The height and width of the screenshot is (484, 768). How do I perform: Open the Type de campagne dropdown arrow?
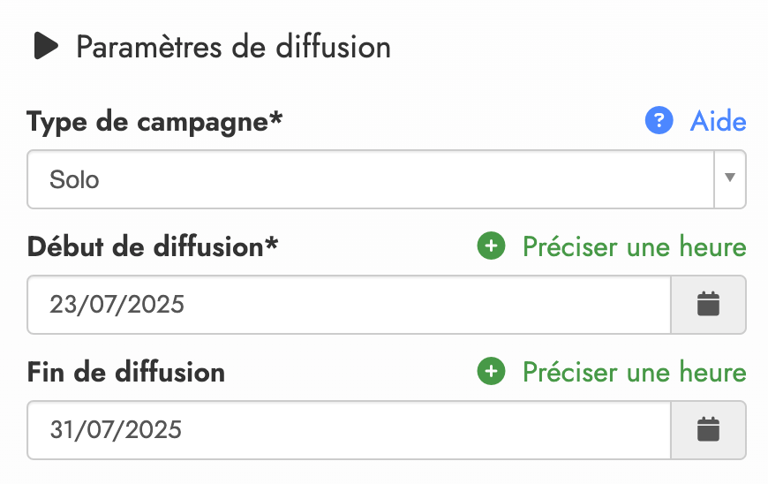[729, 178]
